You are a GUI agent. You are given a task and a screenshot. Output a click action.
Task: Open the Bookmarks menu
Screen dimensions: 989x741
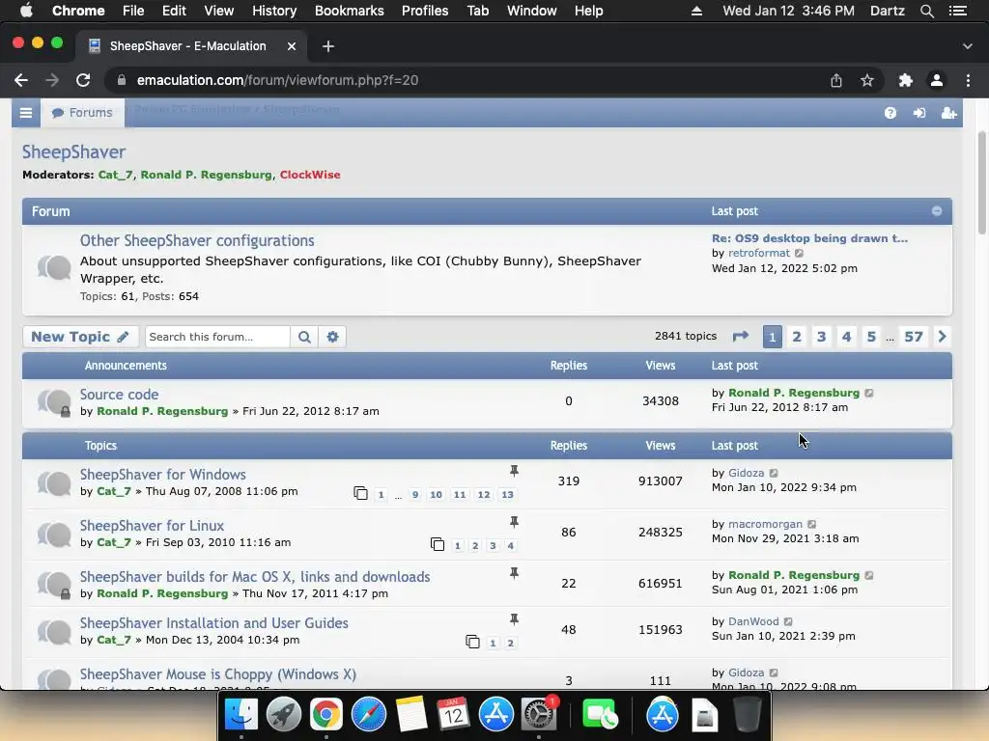[350, 11]
